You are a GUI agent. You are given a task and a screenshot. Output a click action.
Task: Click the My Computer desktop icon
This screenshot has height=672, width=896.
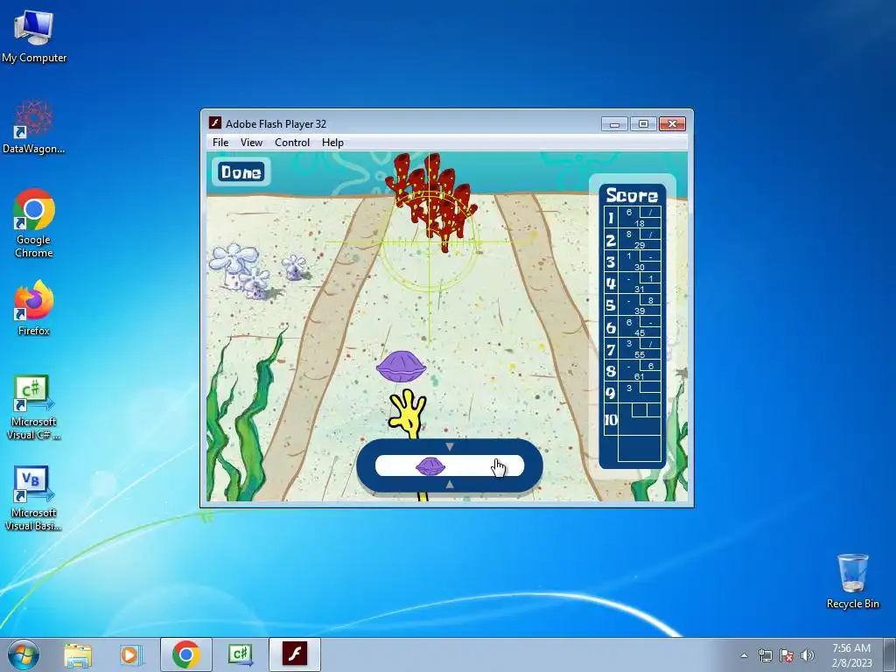coord(34,36)
